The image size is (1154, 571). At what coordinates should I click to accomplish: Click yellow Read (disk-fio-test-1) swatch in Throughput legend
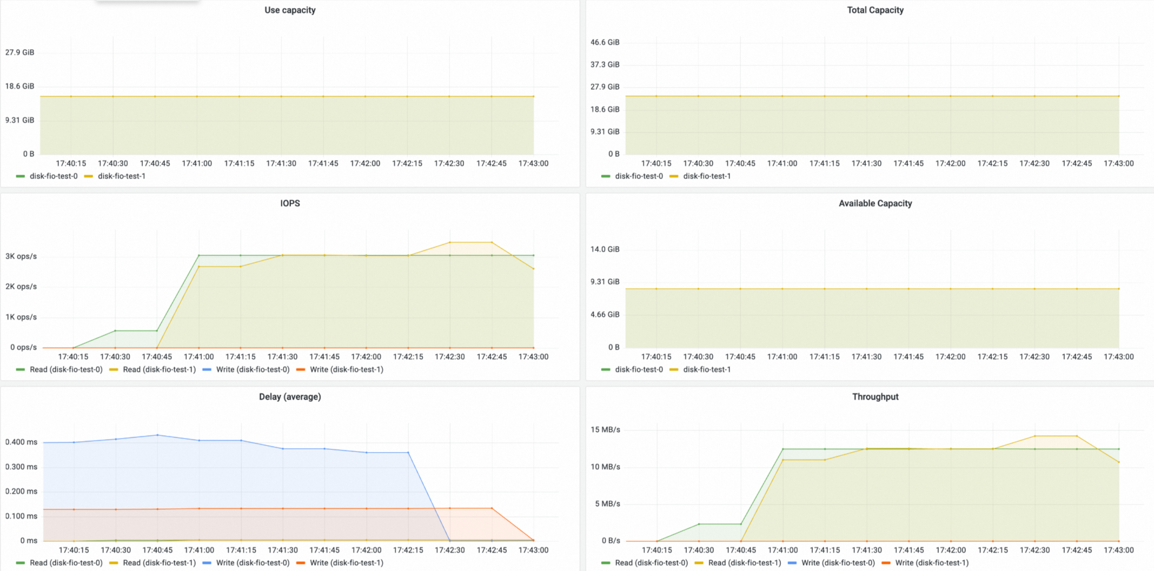click(x=699, y=563)
